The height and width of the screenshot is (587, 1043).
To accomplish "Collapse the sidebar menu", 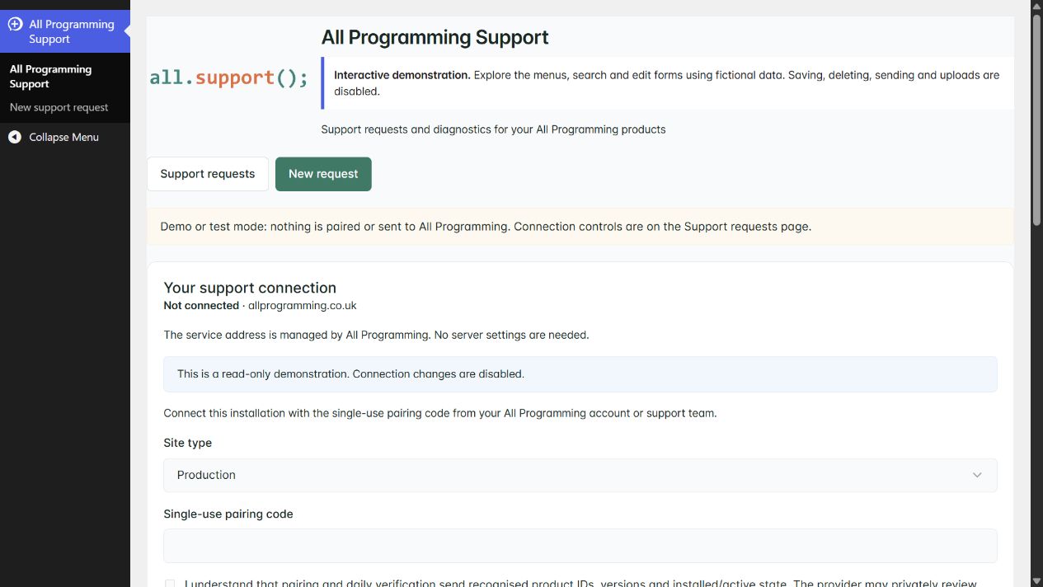I will (x=63, y=137).
